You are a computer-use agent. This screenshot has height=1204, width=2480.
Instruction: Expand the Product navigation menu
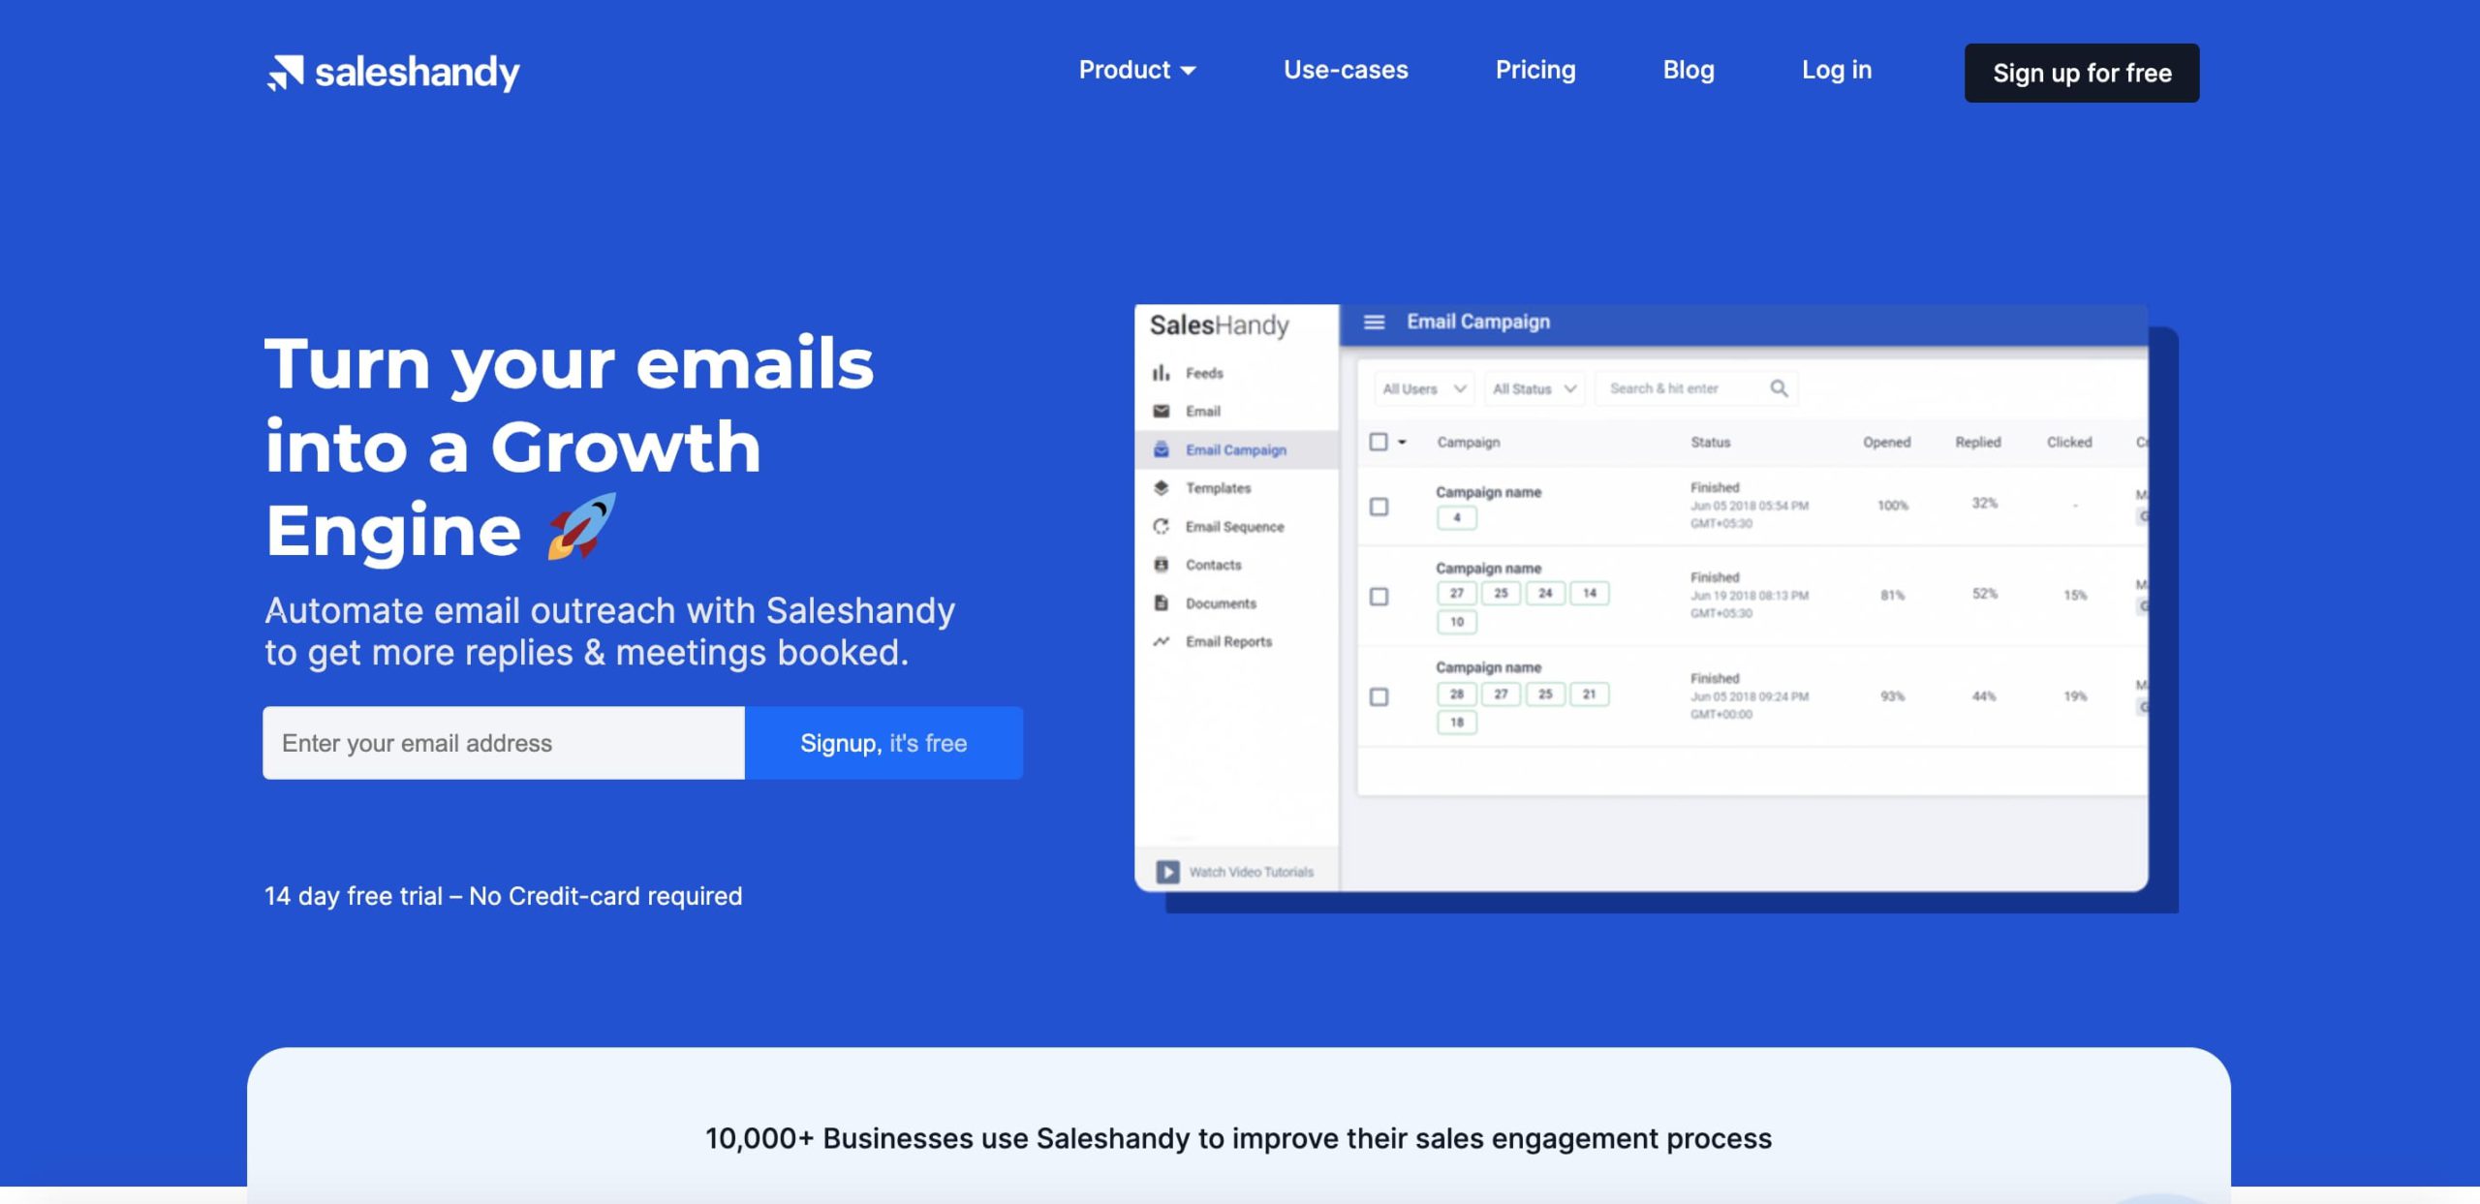[x=1135, y=72]
